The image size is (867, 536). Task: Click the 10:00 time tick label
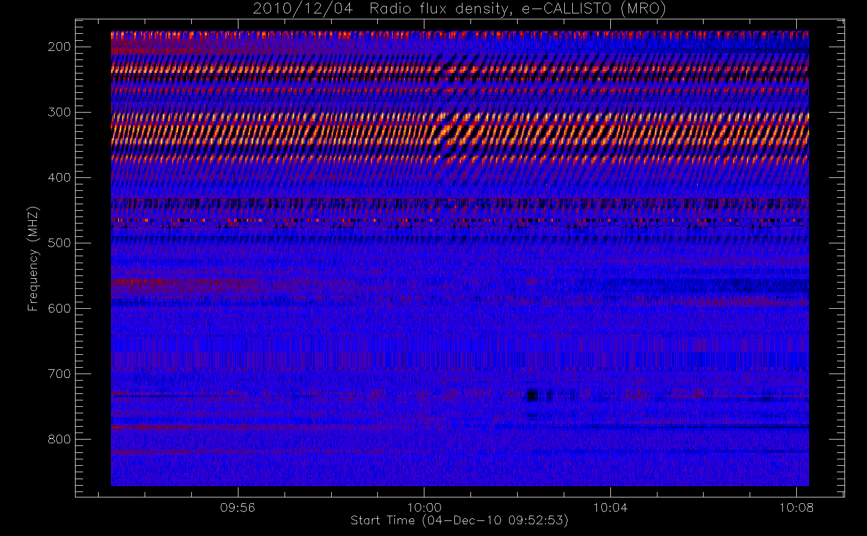(x=424, y=508)
